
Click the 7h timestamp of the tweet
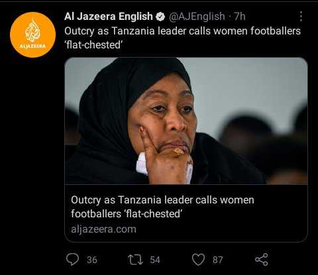(240, 17)
